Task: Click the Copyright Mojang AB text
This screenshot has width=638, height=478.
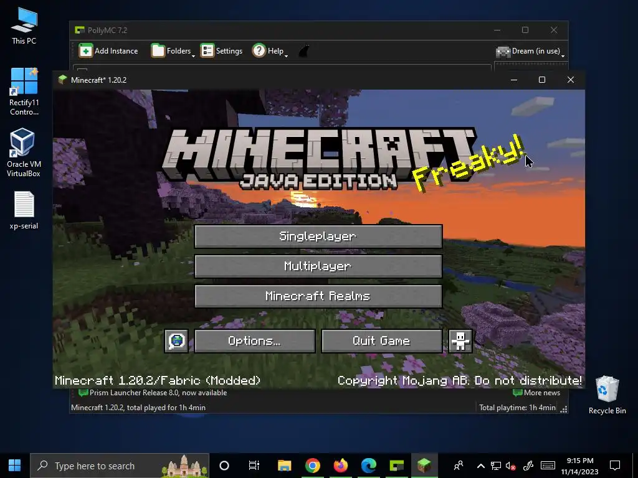Action: coord(460,380)
